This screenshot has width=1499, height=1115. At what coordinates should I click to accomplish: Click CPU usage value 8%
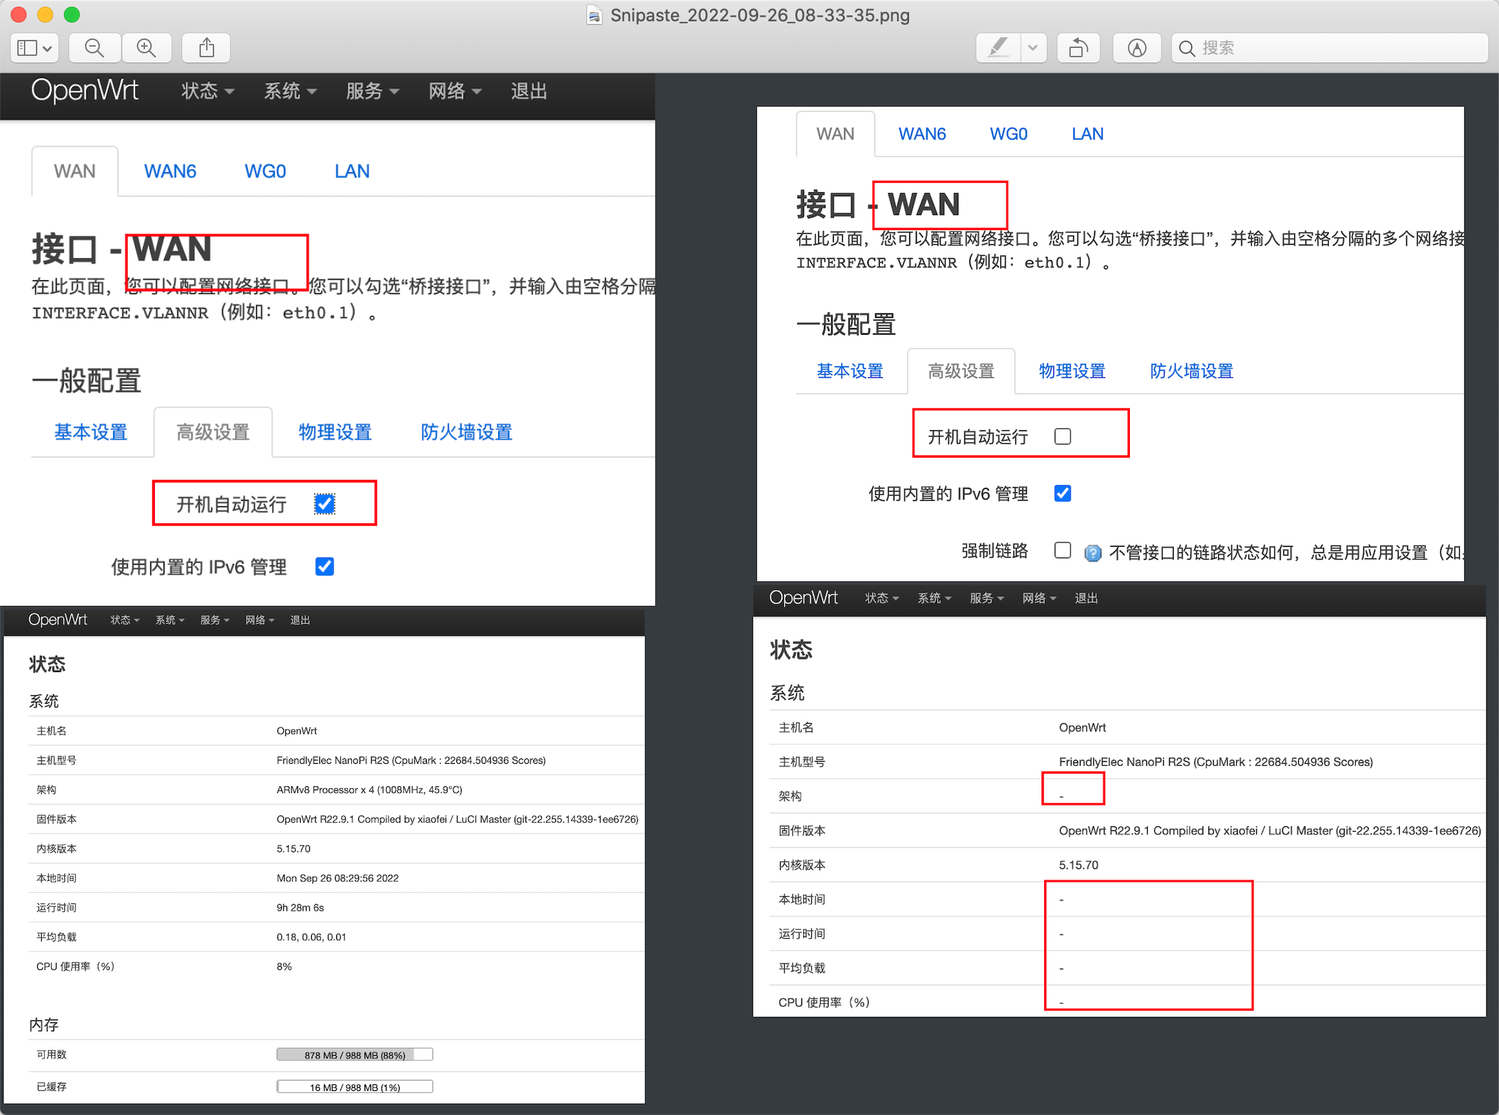click(284, 967)
